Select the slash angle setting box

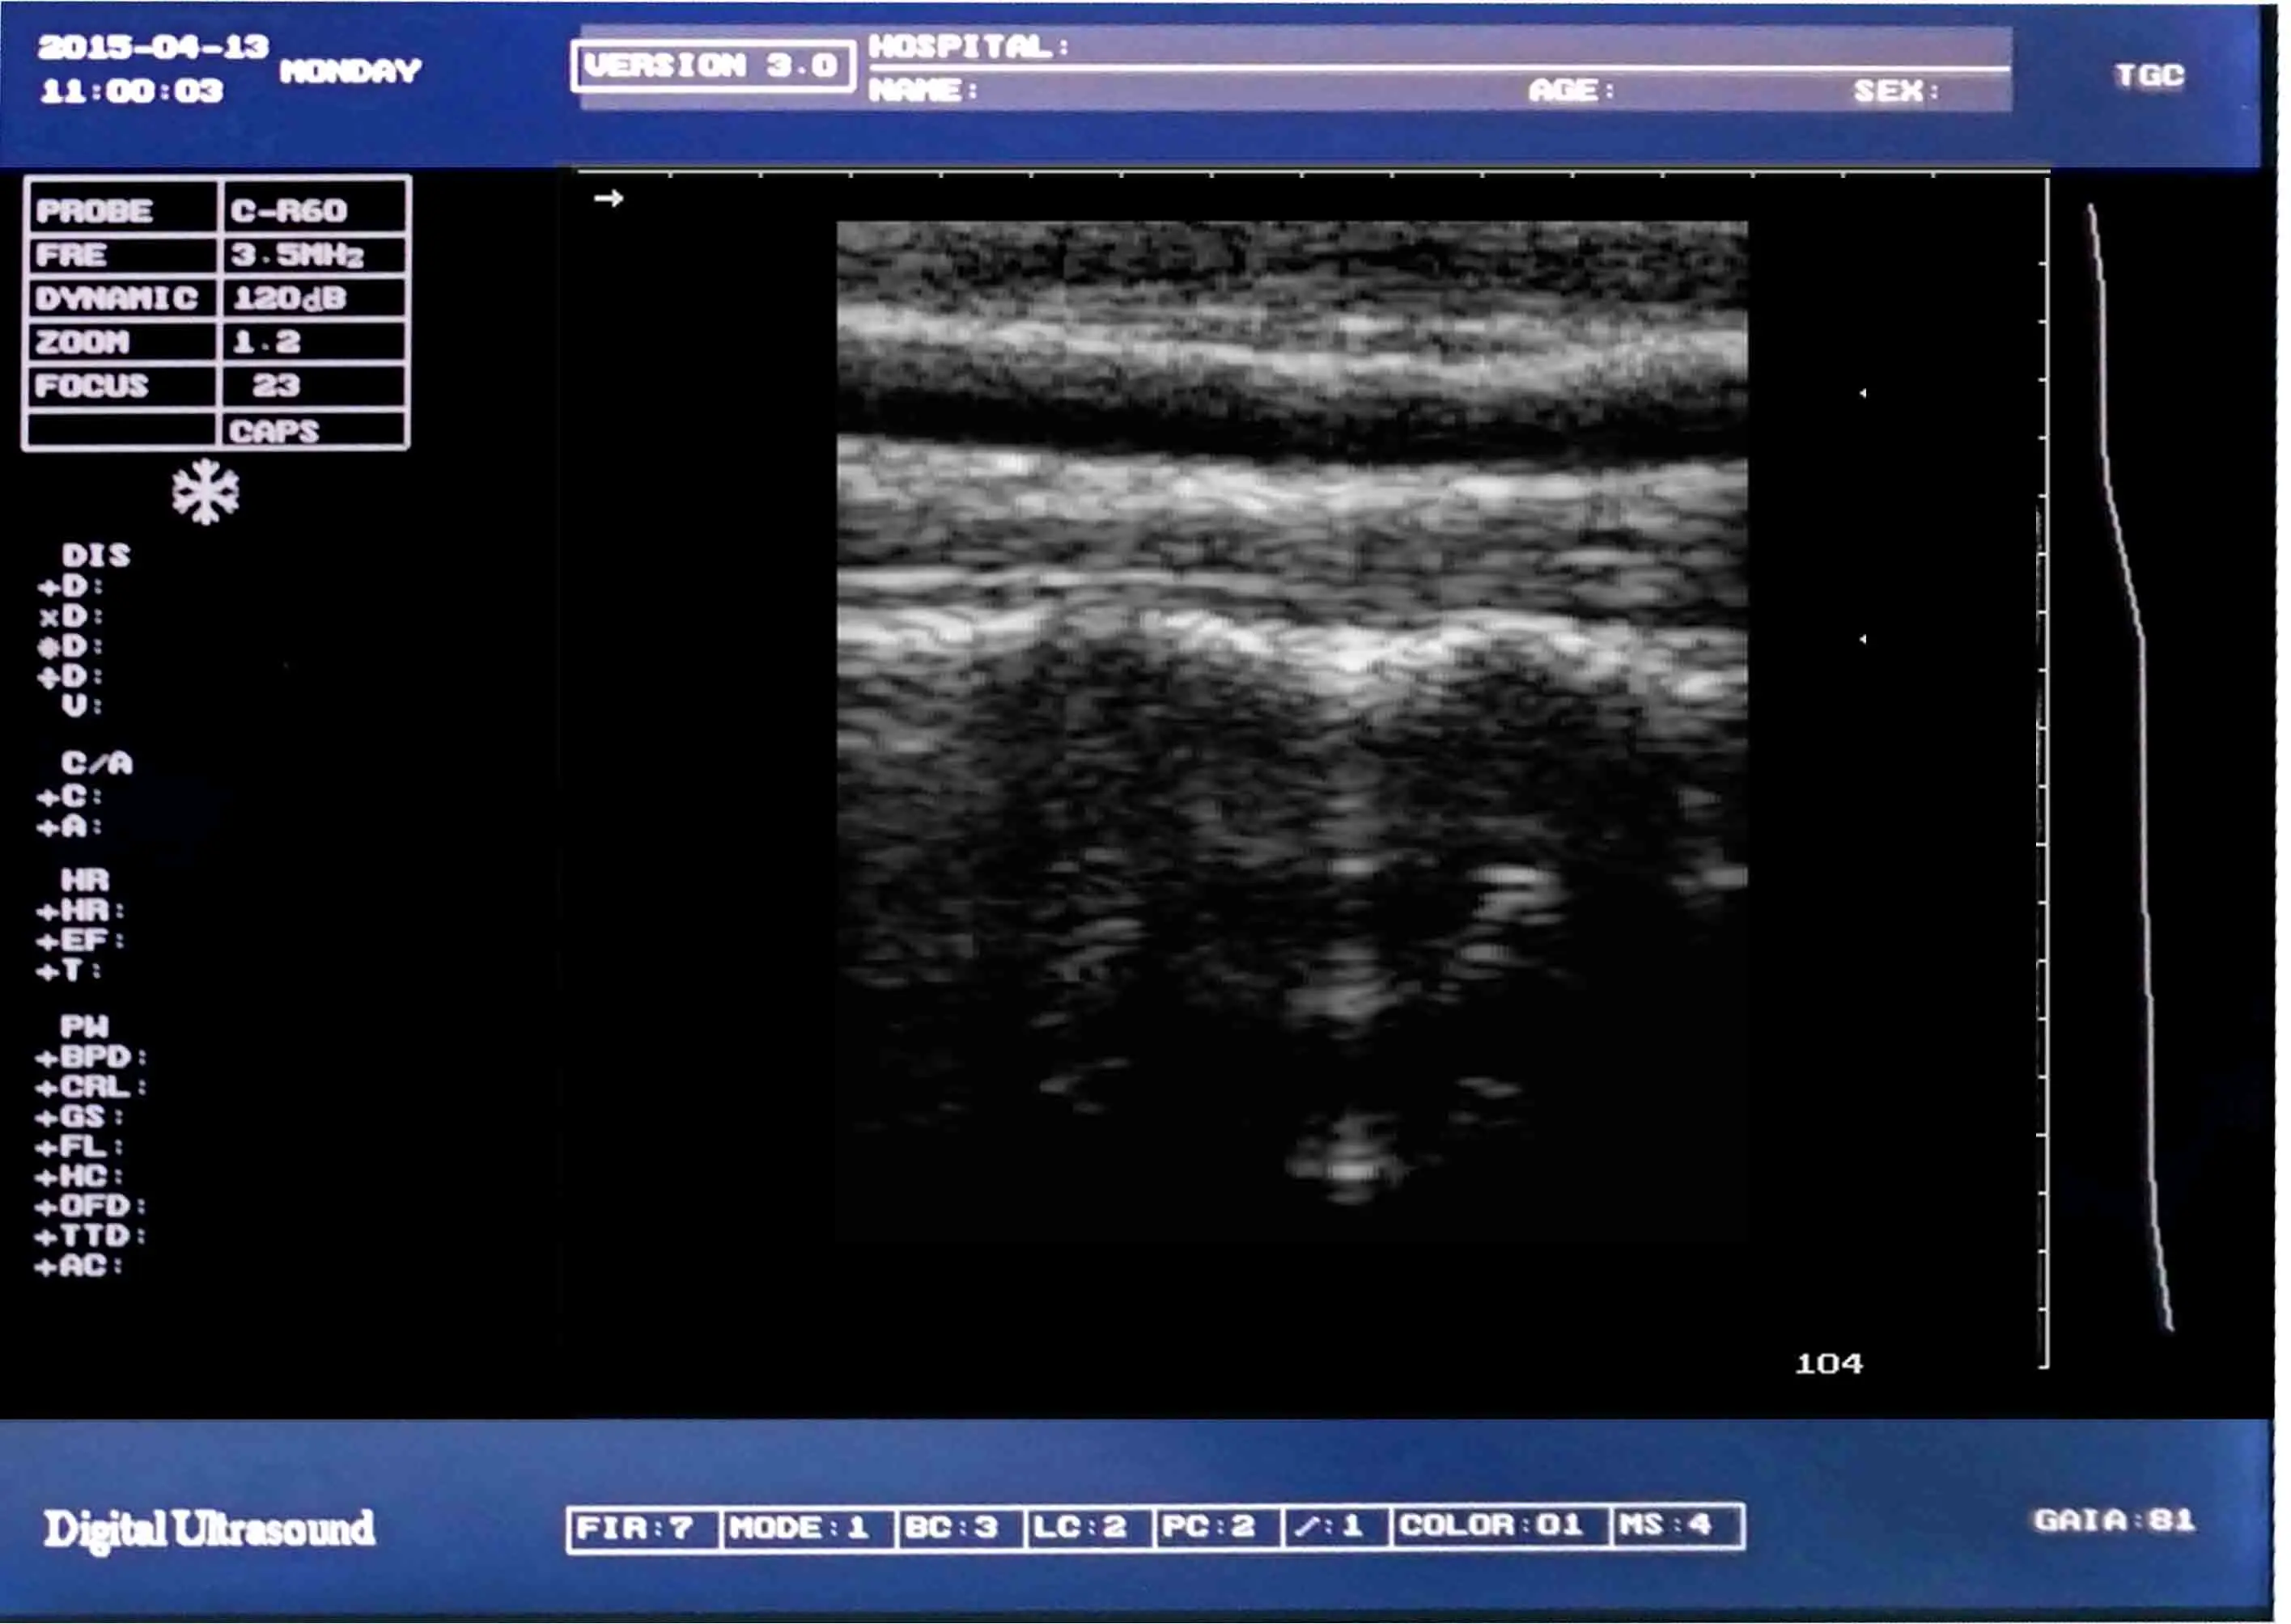click(1334, 1526)
